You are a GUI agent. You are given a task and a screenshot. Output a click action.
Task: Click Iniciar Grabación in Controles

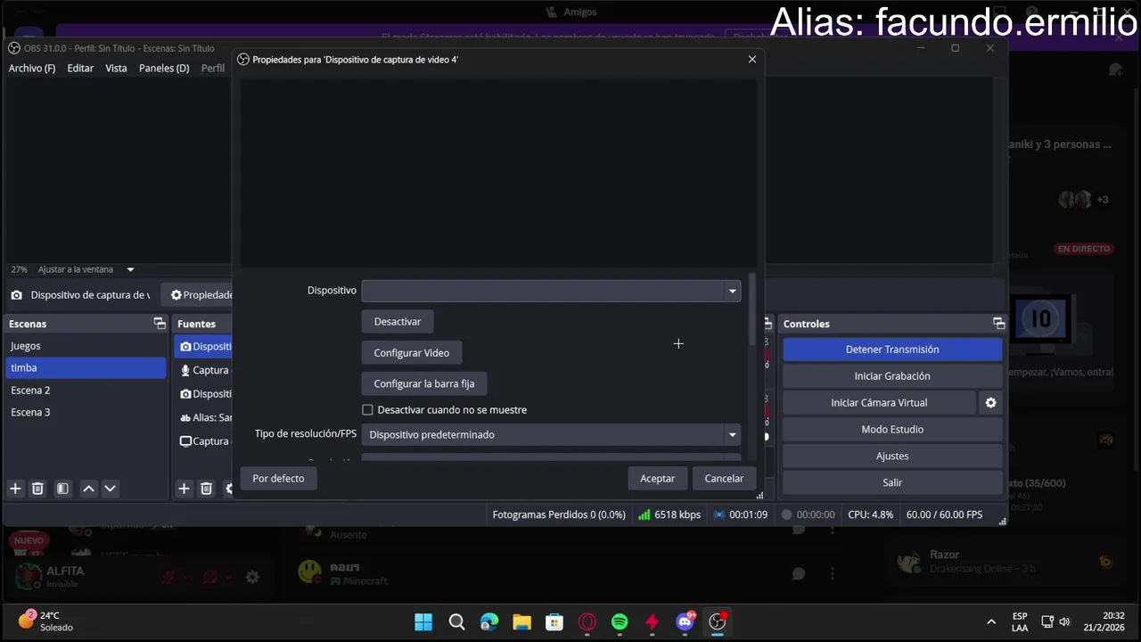click(892, 376)
